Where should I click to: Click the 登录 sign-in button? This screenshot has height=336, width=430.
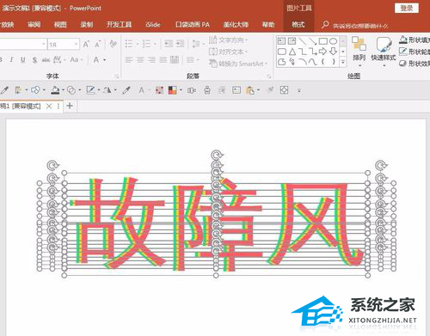[407, 9]
